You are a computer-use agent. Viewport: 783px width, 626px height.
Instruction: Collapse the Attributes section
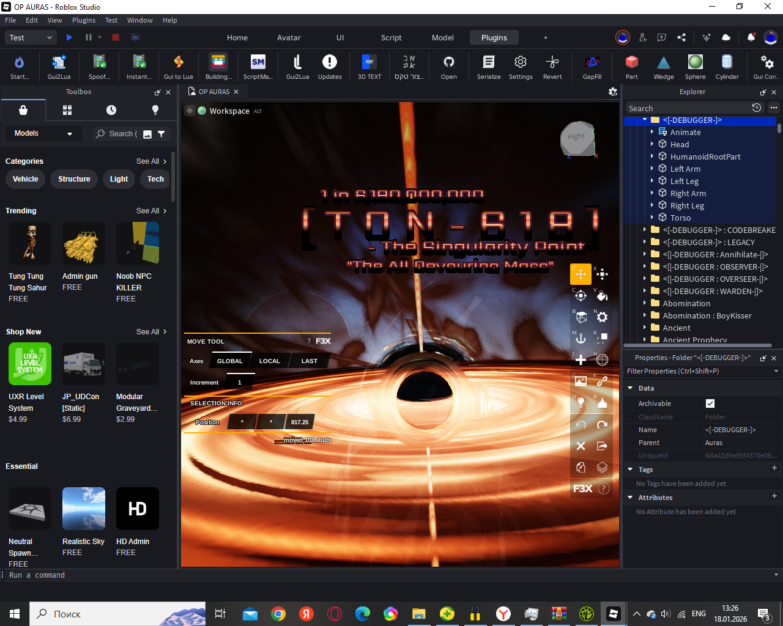pos(630,498)
